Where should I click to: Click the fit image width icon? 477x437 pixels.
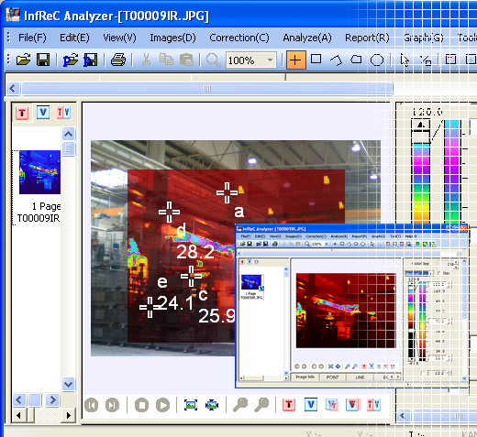pos(212,405)
